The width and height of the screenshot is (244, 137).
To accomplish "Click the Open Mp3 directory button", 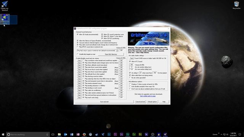I will [111, 54].
